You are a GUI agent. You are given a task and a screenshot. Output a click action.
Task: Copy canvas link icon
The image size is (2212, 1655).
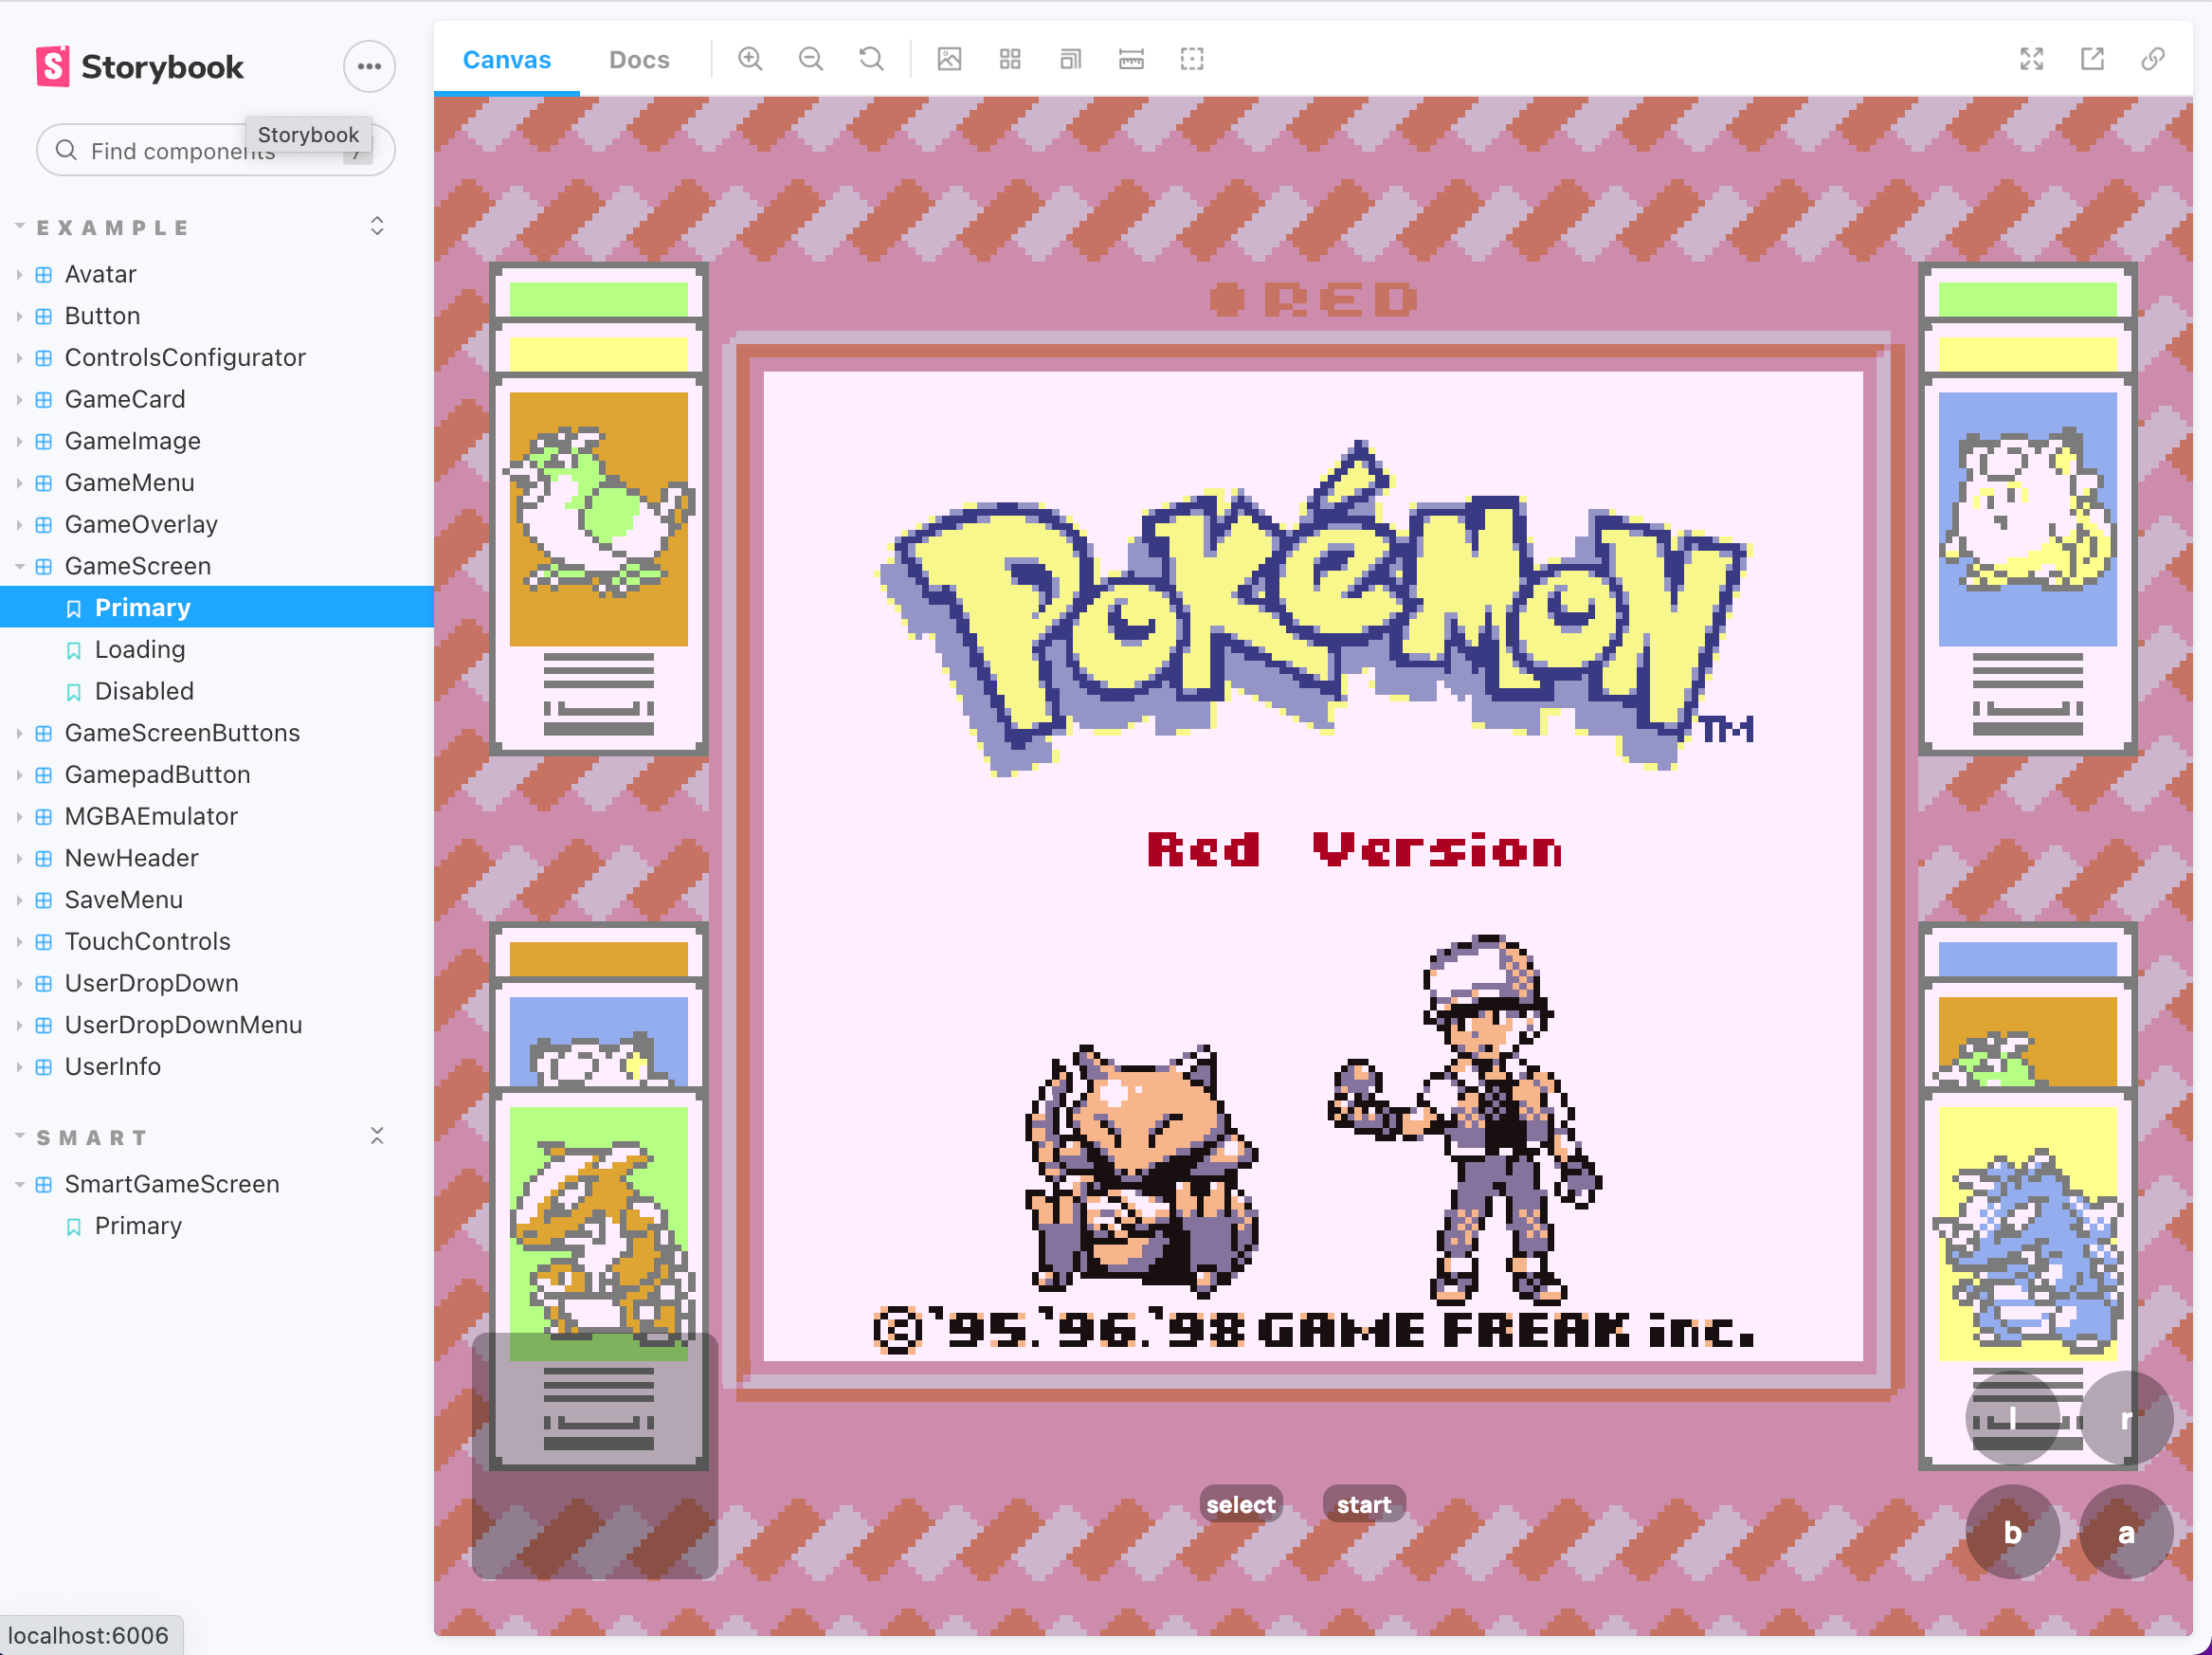[x=2153, y=59]
